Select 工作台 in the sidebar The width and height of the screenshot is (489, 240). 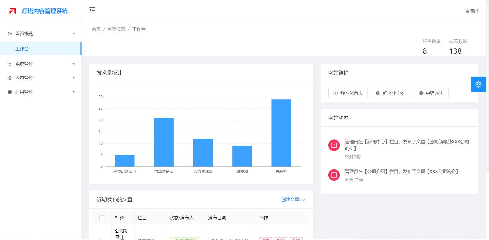pos(22,49)
